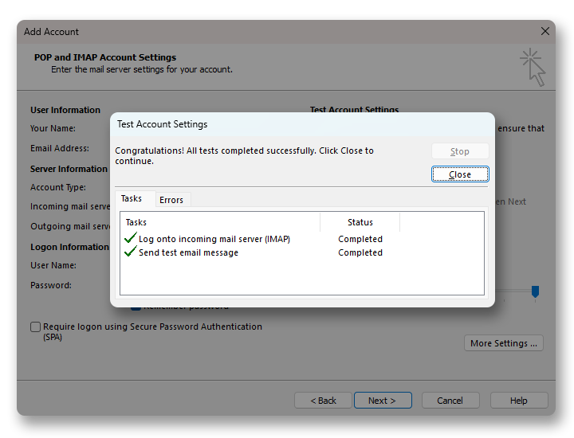Toggle the partially hidden Remember password checkbox
Image resolution: width=574 pixels, height=438 pixels.
point(136,307)
